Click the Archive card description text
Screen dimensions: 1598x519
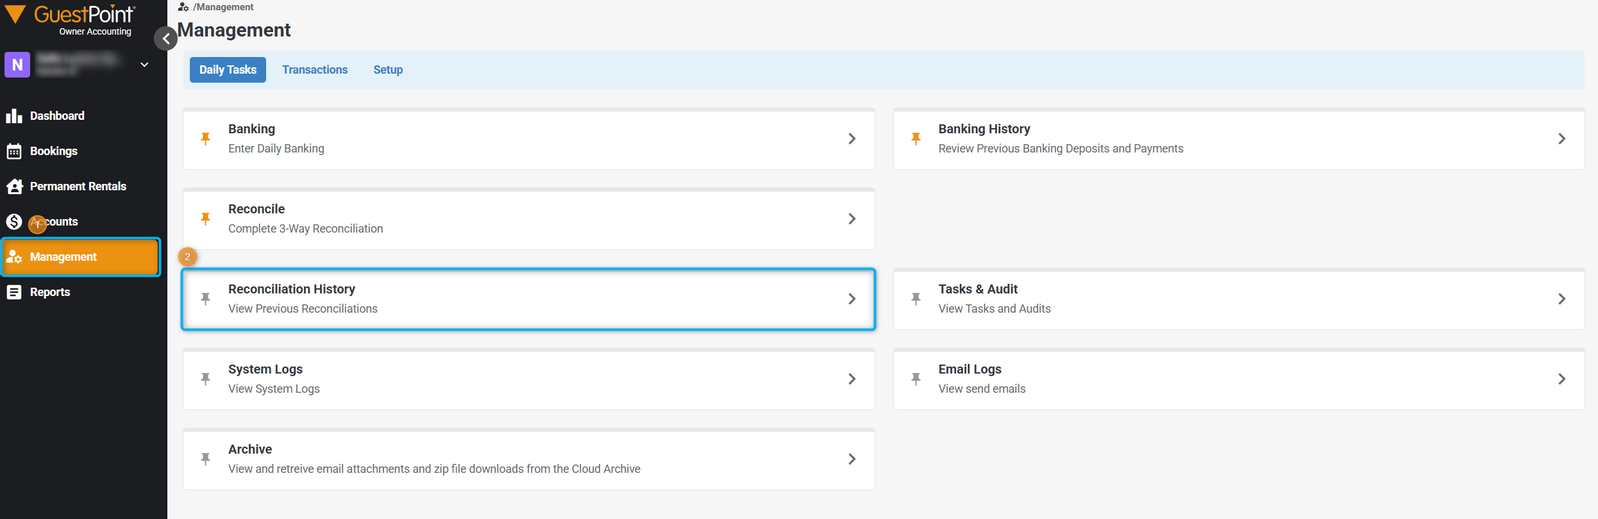(x=434, y=469)
